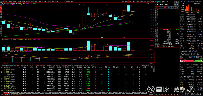Screen dimensions: 203x96
Task: Click the circle icon before the MA5 indicator
Action: point(12,3)
